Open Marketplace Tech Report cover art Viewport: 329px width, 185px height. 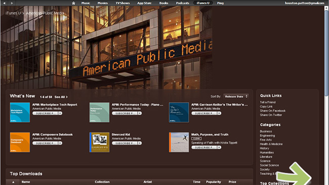[20, 112]
